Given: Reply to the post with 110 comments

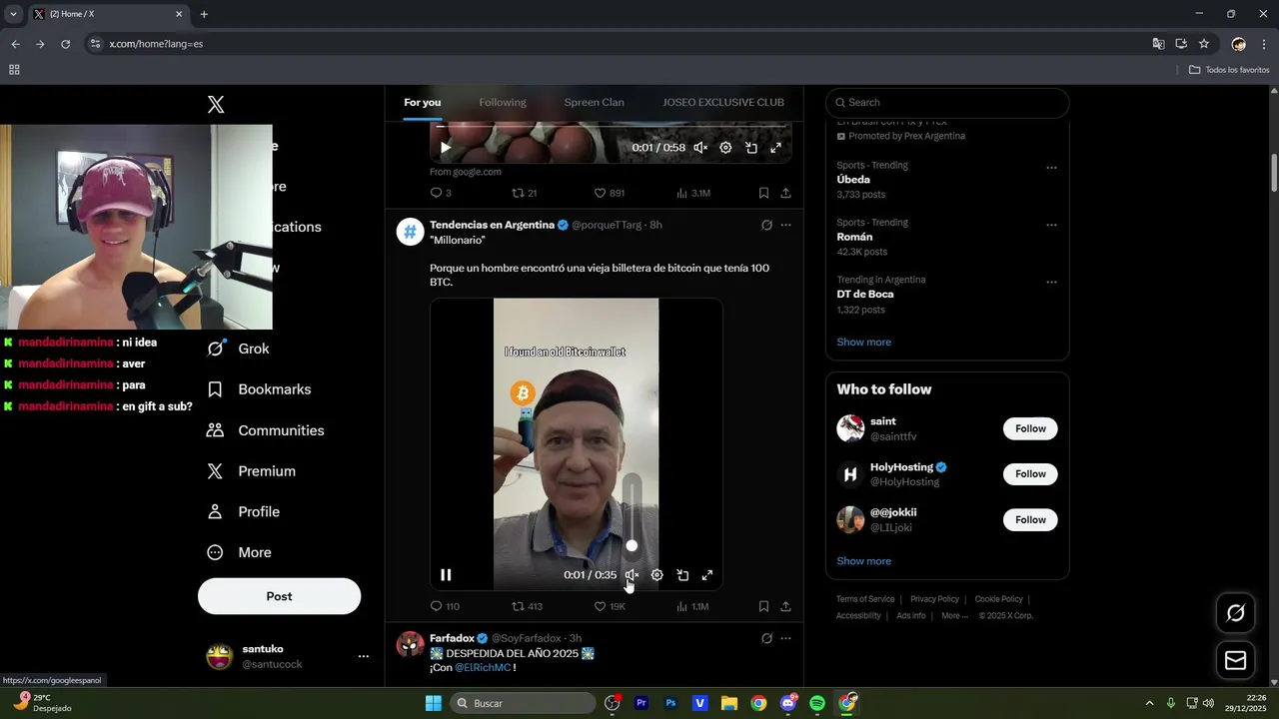Looking at the screenshot, I should point(445,606).
